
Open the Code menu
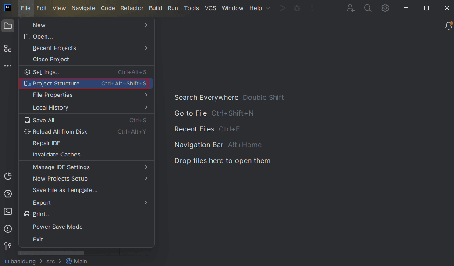108,8
